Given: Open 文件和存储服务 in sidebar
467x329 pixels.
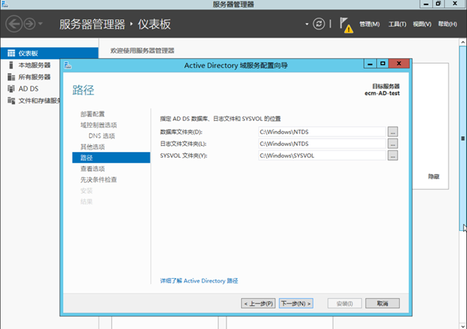Looking at the screenshot, I should click(38, 100).
